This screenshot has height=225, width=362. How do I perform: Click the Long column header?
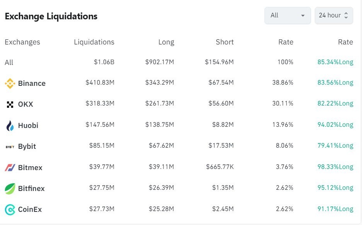[166, 42]
